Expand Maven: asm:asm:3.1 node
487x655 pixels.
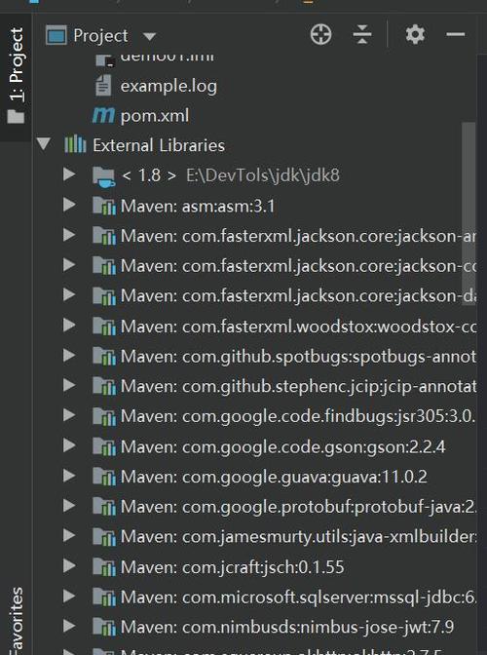click(x=69, y=205)
